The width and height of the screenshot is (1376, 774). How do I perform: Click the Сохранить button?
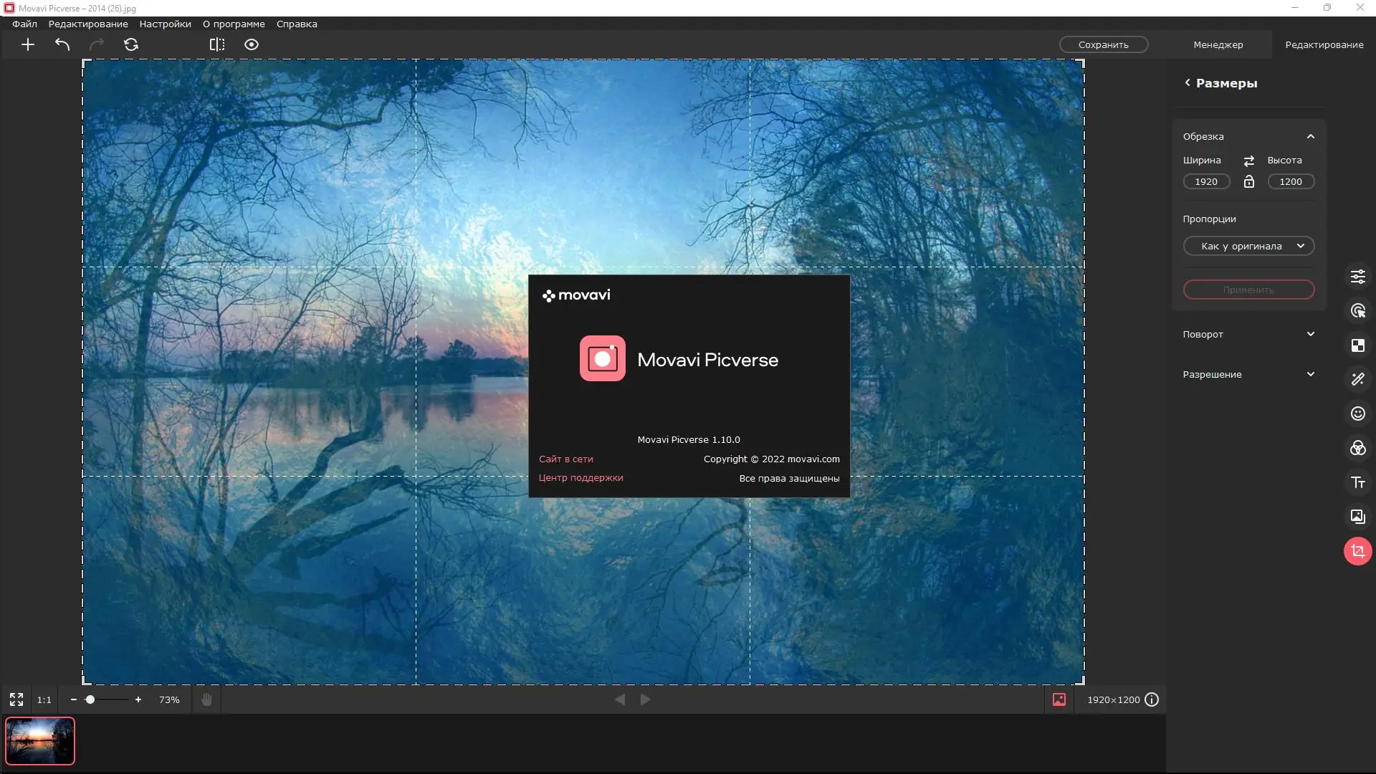[1104, 44]
